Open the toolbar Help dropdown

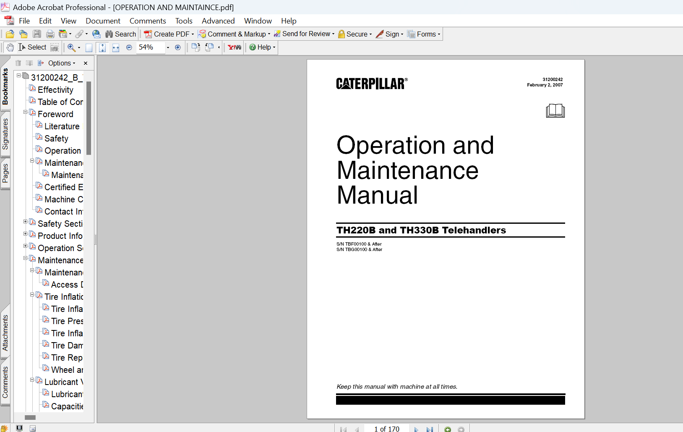pos(262,47)
